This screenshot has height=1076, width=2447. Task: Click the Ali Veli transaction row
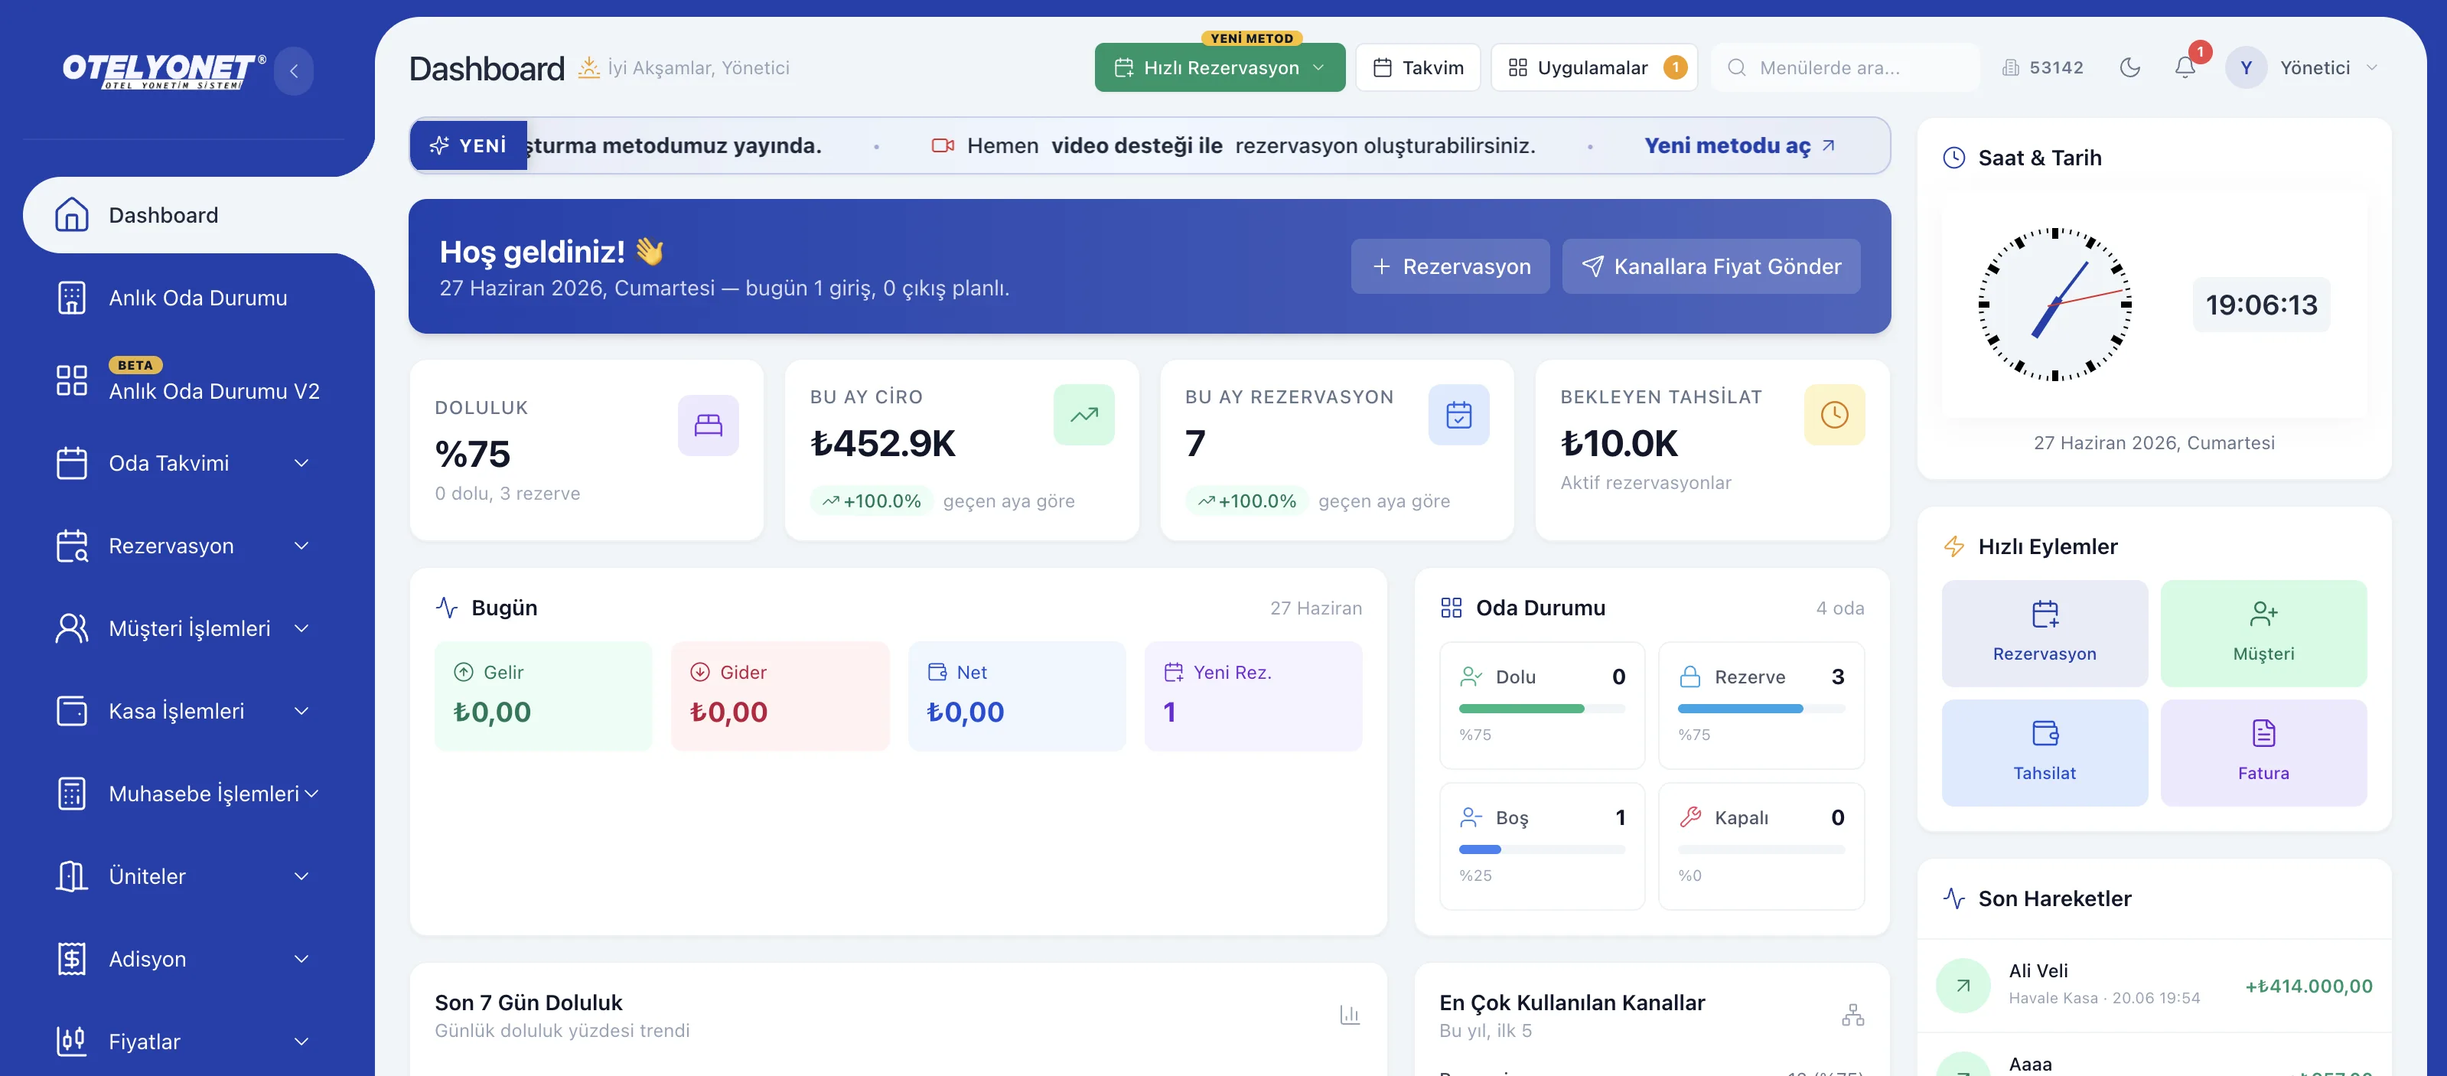pyautogui.click(x=2153, y=986)
